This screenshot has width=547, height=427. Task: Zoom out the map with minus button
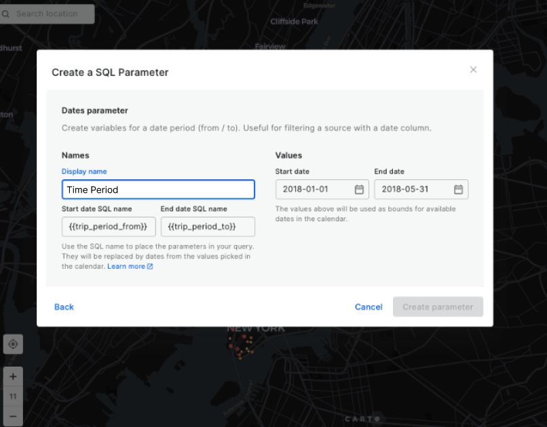13,415
